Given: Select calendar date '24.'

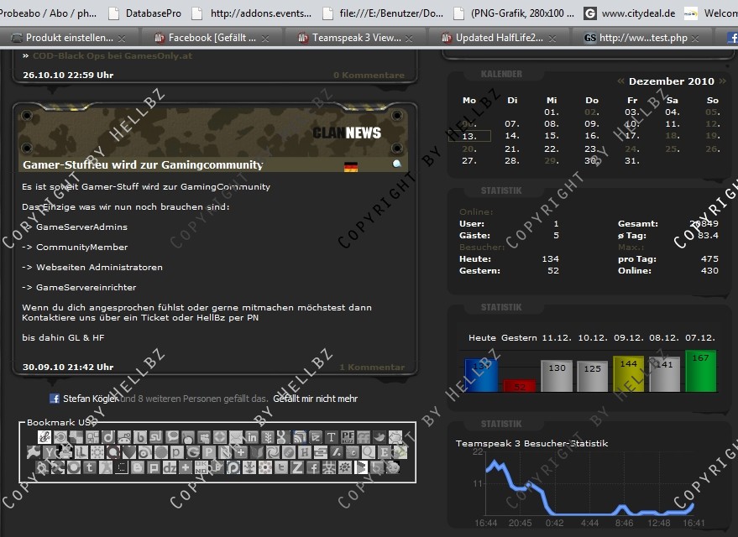Looking at the screenshot, I should (x=632, y=149).
